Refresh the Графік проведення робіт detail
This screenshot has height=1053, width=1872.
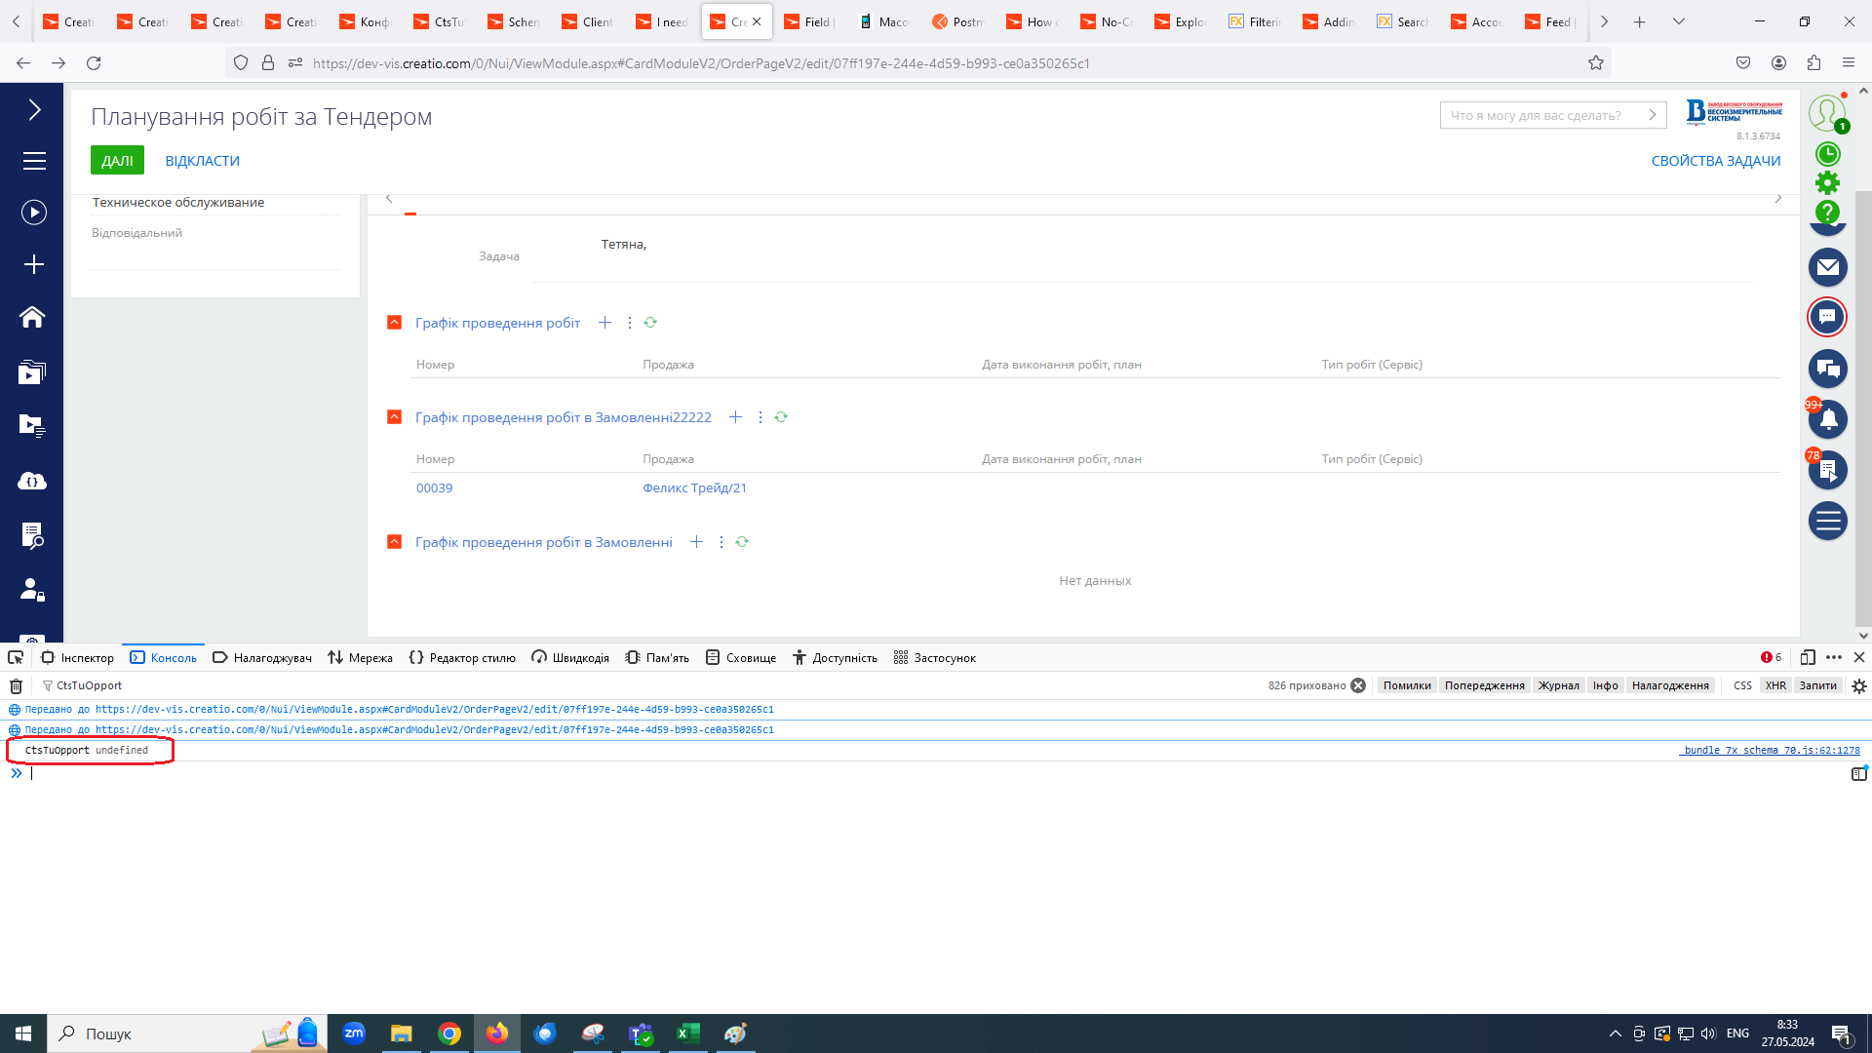pyautogui.click(x=650, y=323)
